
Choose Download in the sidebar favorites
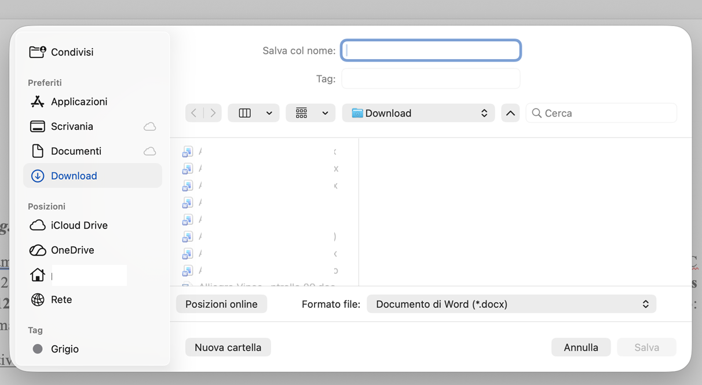93,176
